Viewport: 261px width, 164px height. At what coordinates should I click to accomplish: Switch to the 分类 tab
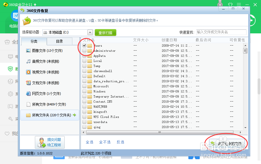(x=34, y=41)
